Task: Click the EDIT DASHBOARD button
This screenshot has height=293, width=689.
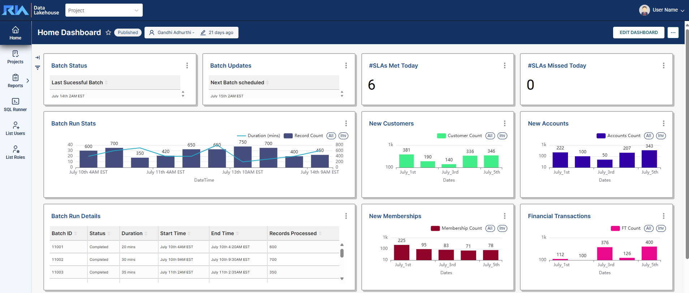Action: [638, 33]
